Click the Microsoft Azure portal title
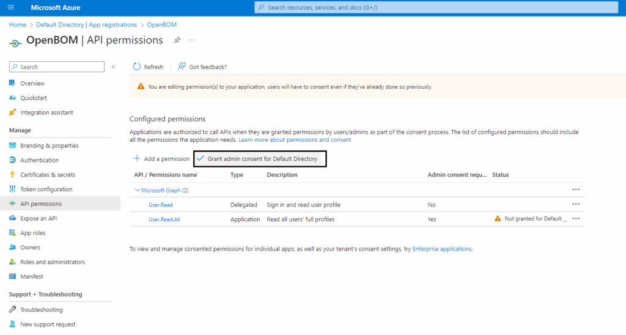626x335 pixels. tap(56, 7)
